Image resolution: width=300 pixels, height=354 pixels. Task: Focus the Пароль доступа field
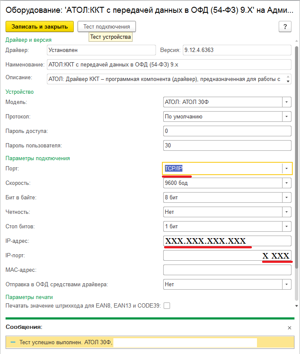[227, 131]
